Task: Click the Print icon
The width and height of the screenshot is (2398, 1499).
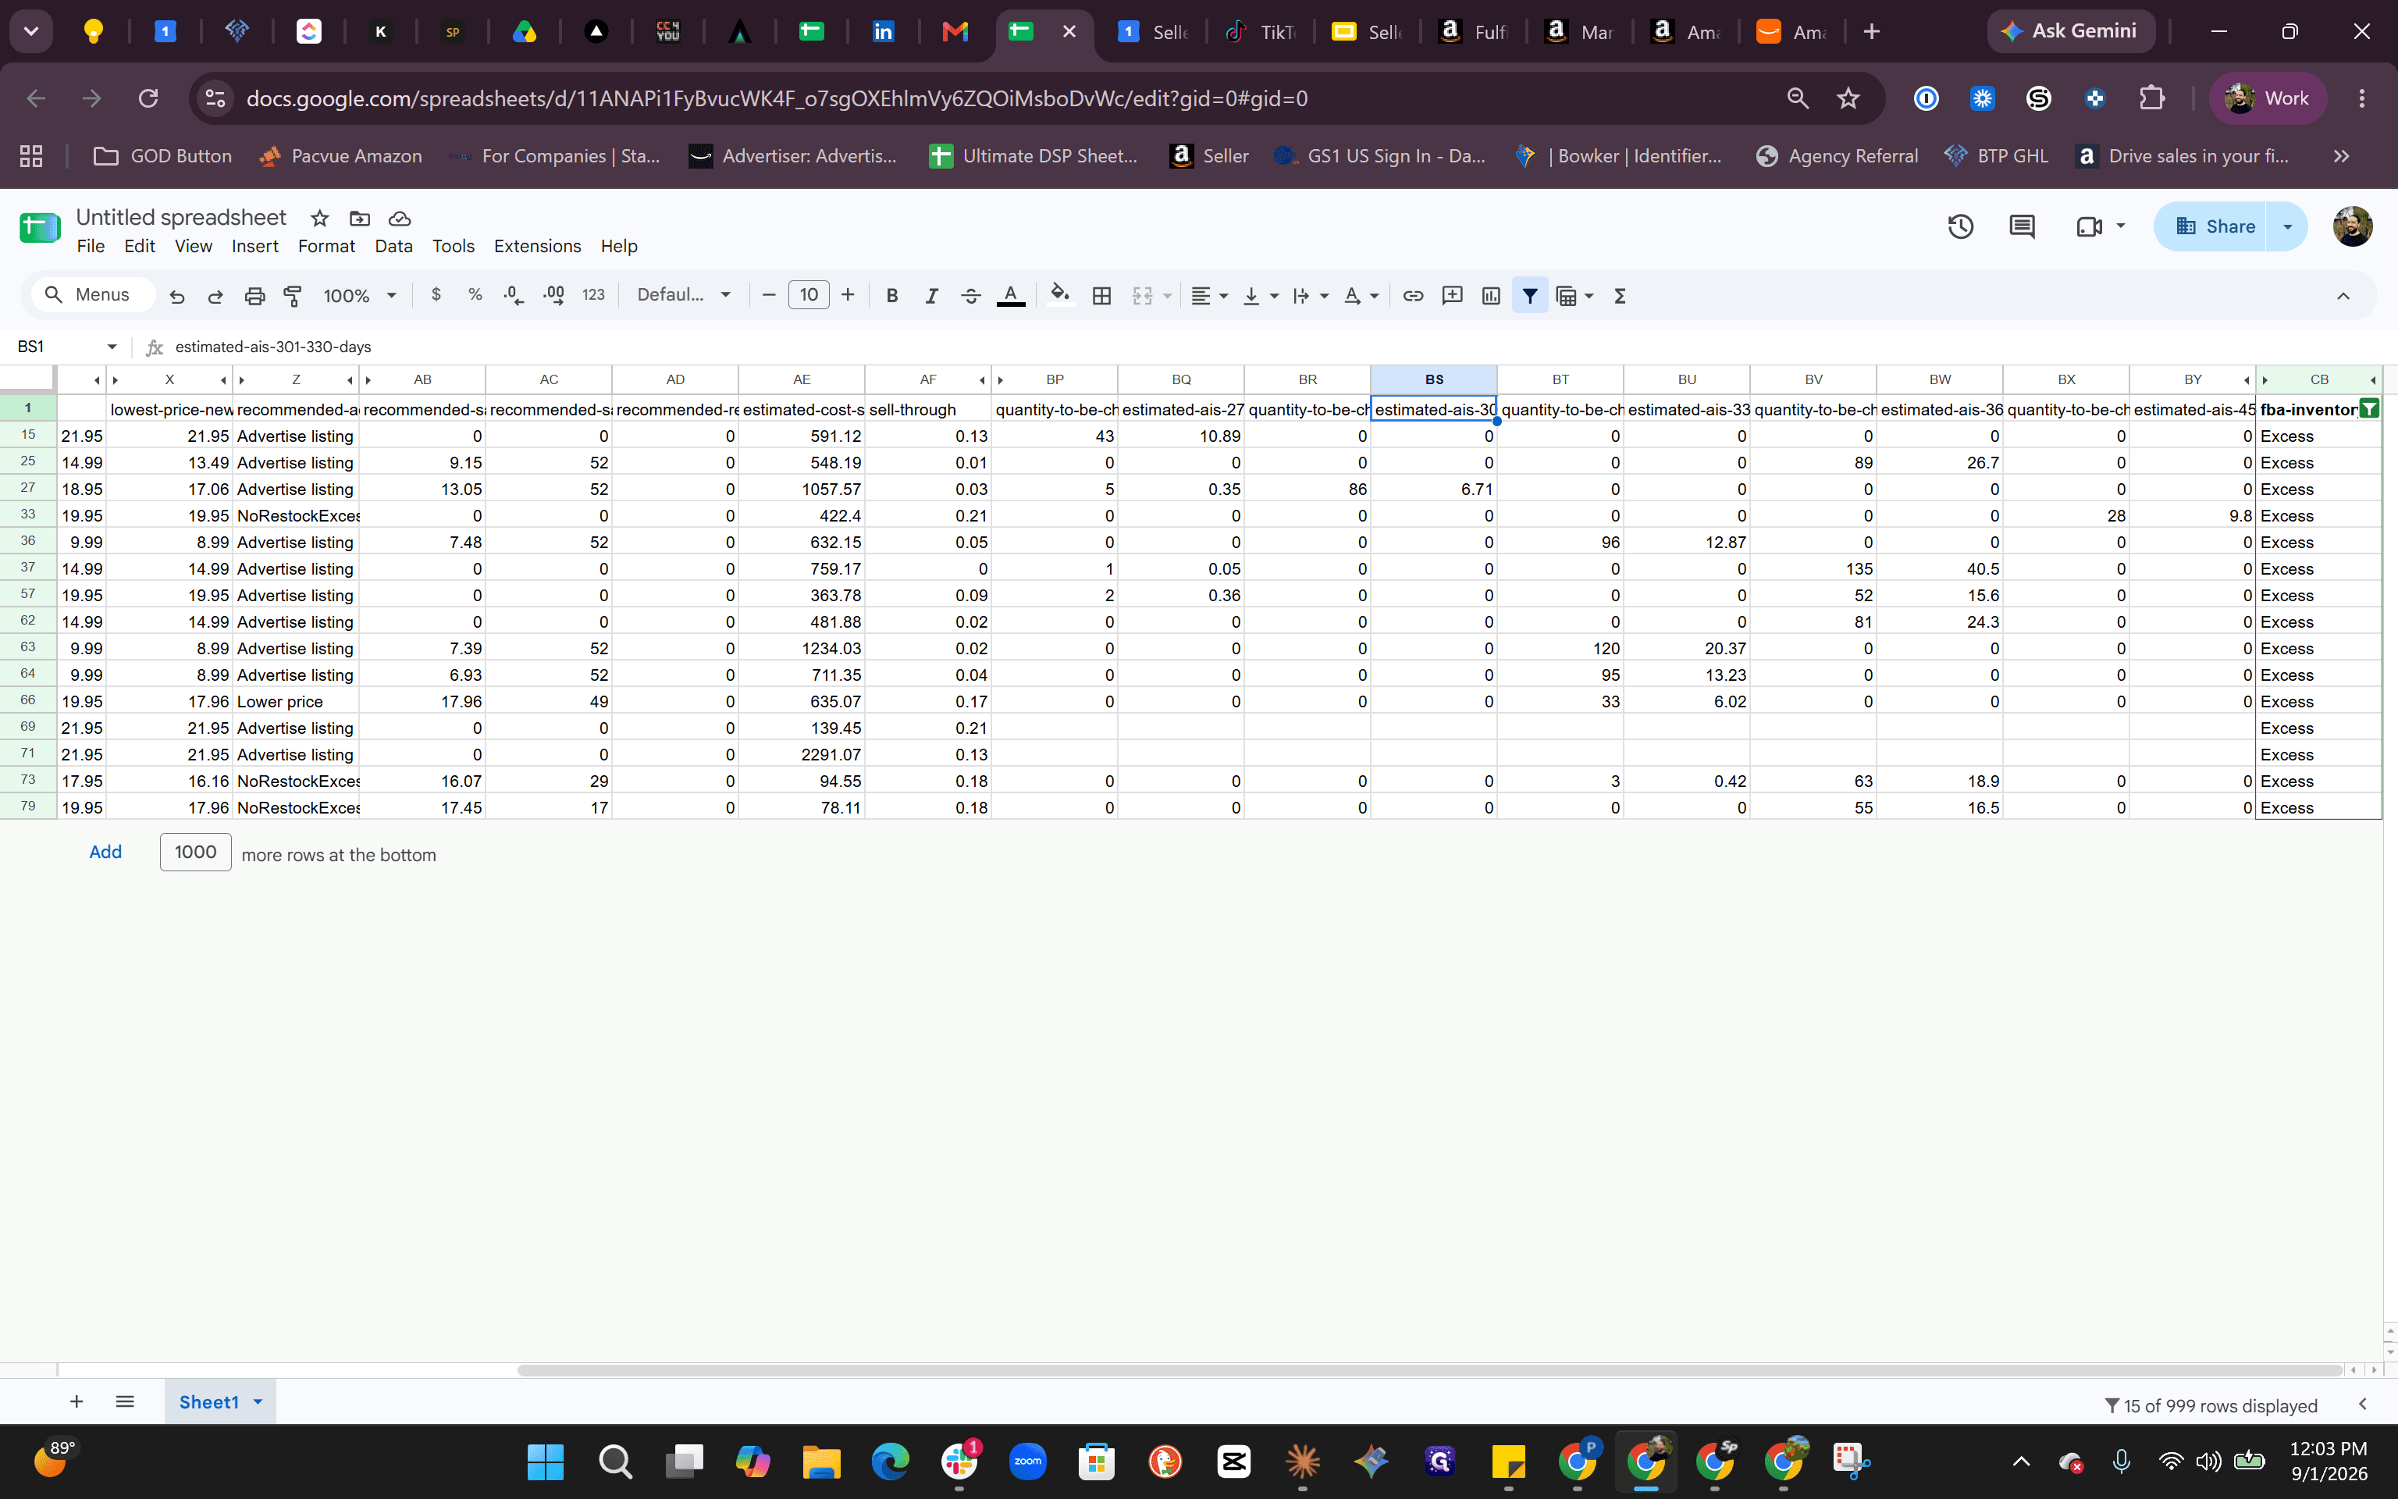Action: tap(254, 295)
